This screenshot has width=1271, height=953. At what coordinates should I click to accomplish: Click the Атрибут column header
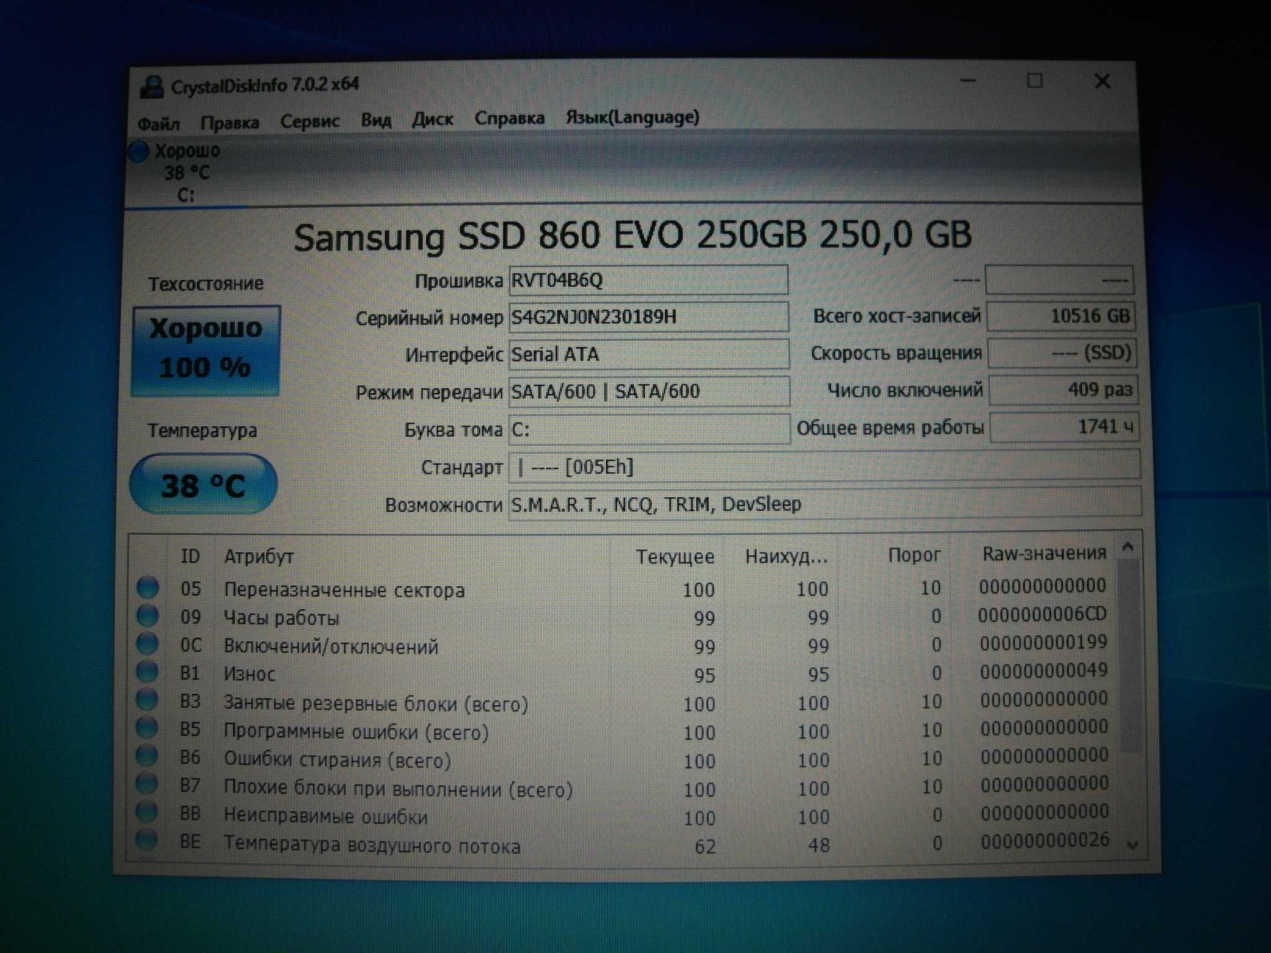point(259,557)
